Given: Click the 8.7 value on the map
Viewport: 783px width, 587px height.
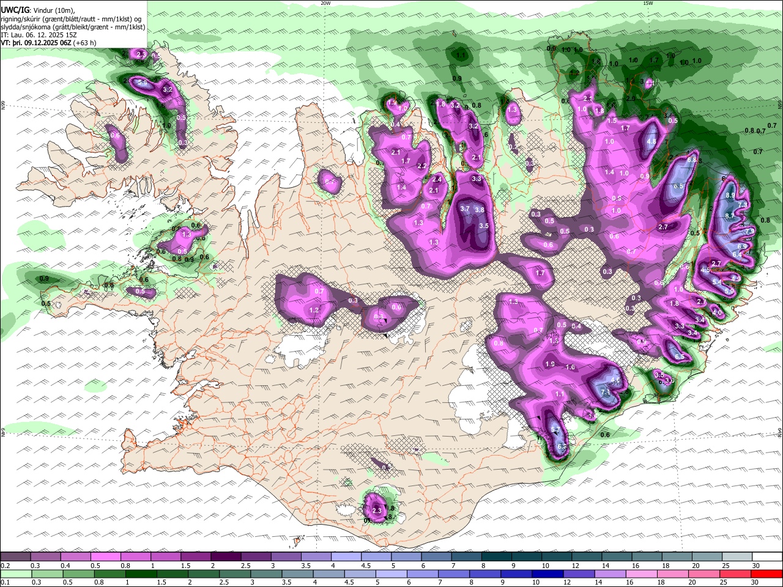Looking at the screenshot, I should (729, 216).
